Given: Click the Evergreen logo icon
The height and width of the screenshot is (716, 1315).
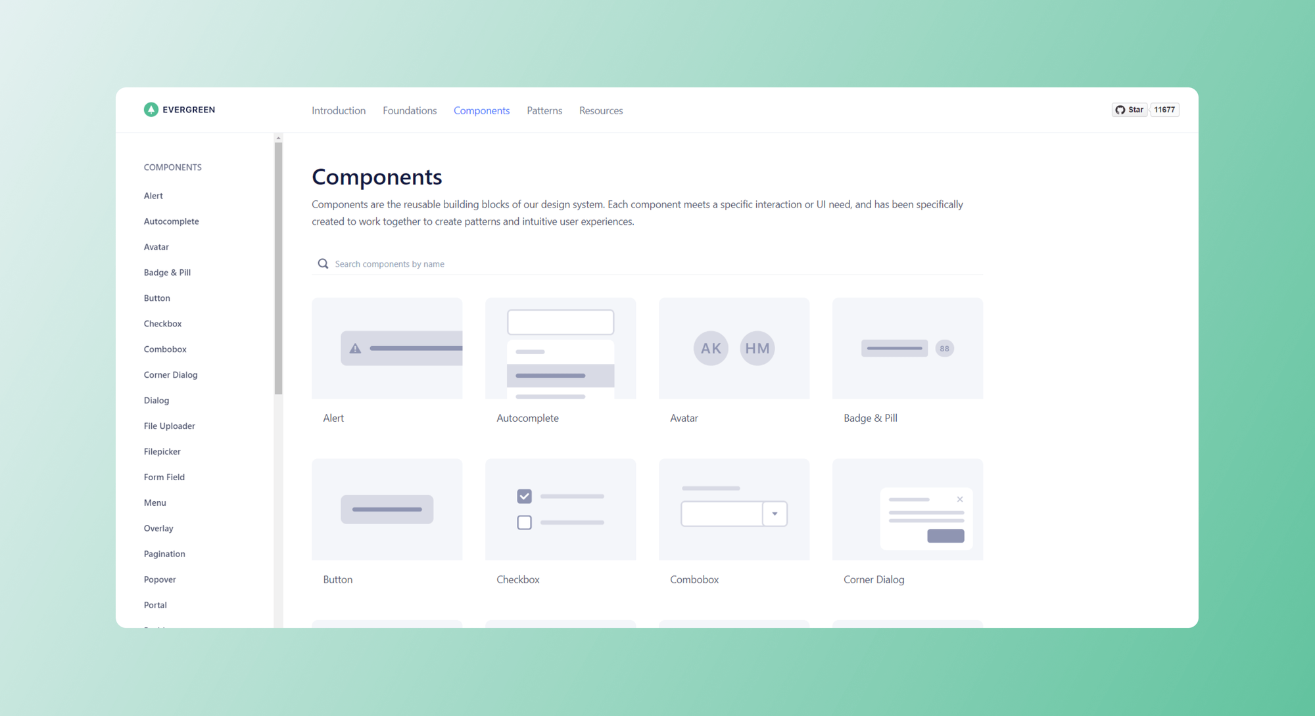Looking at the screenshot, I should click(150, 108).
